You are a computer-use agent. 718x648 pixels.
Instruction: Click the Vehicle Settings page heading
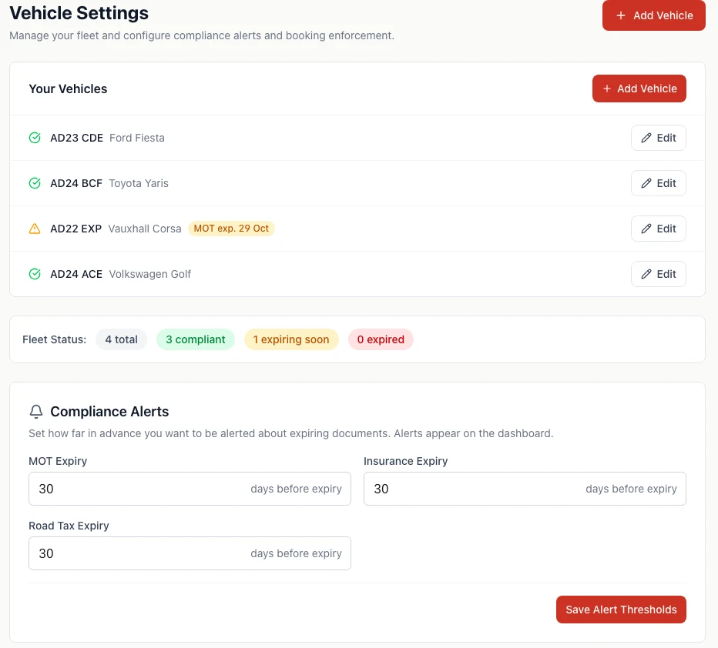coord(79,13)
